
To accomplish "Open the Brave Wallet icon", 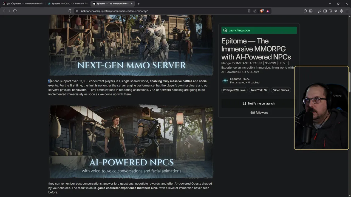I will (330, 11).
